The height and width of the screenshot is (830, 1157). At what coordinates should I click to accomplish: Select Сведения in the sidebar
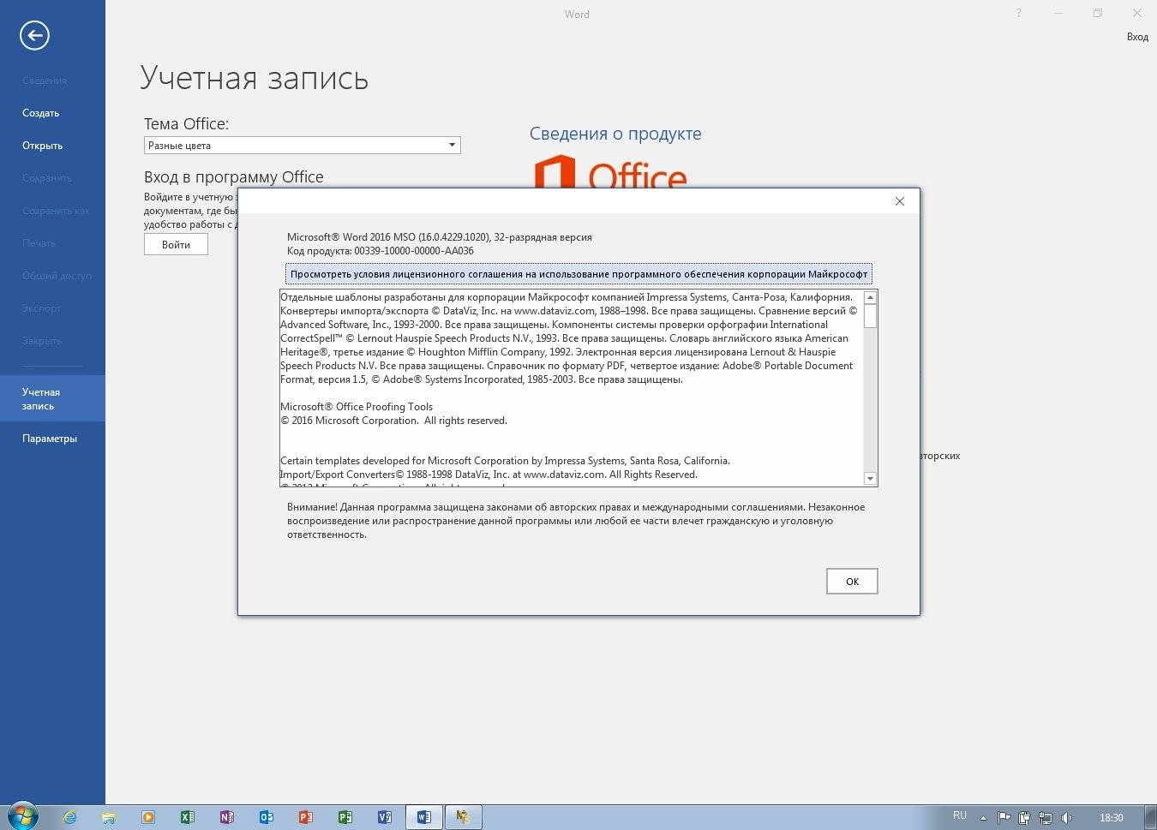coord(45,81)
